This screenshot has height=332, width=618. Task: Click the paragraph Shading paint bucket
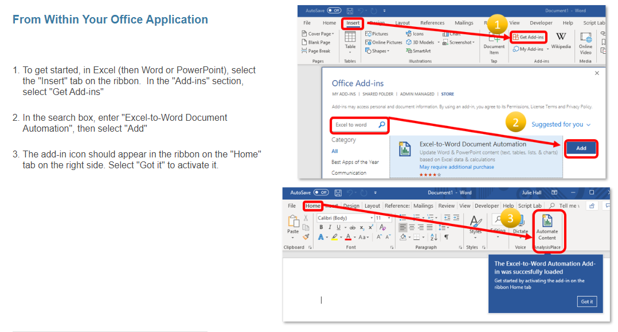click(x=403, y=237)
